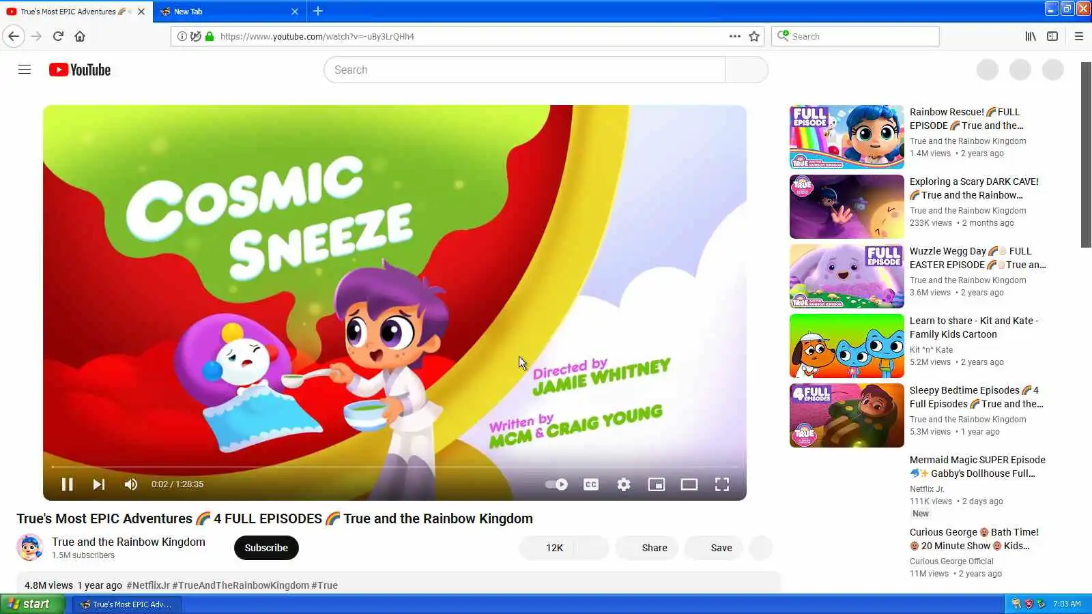Image resolution: width=1092 pixels, height=614 pixels.
Task: Open Curious George Official channel link
Action: 951,561
